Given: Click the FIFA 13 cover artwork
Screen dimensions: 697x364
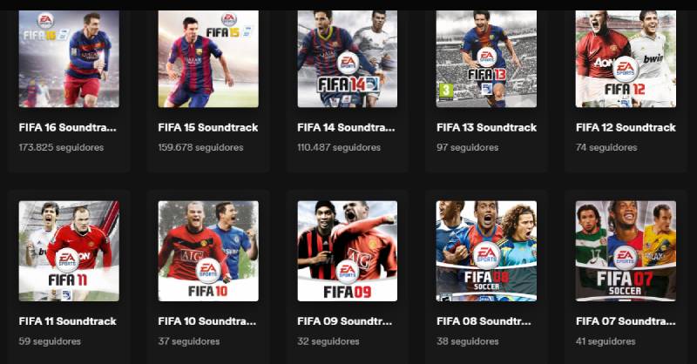Looking at the screenshot, I should 486,58.
